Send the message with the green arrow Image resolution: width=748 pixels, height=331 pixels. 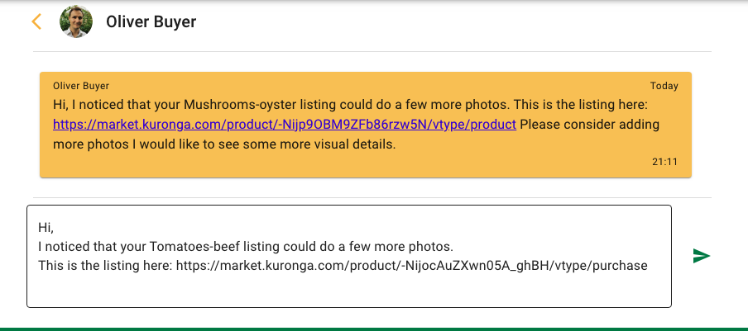702,256
